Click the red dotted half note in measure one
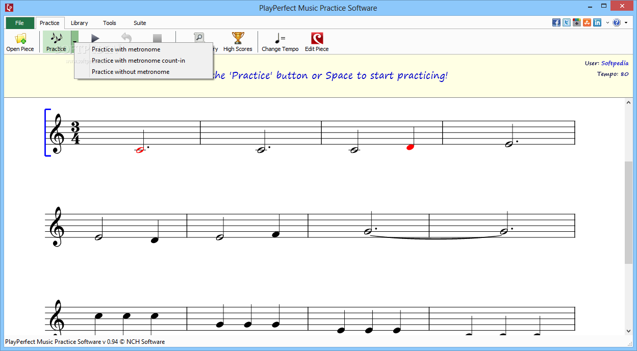The height and width of the screenshot is (351, 637). click(141, 149)
